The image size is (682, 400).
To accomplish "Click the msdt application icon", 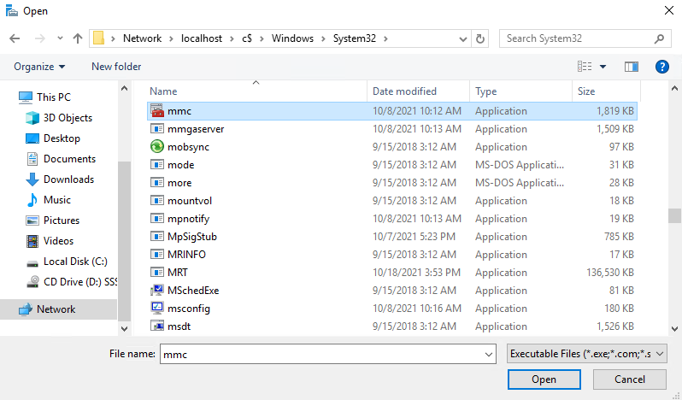I will [157, 326].
